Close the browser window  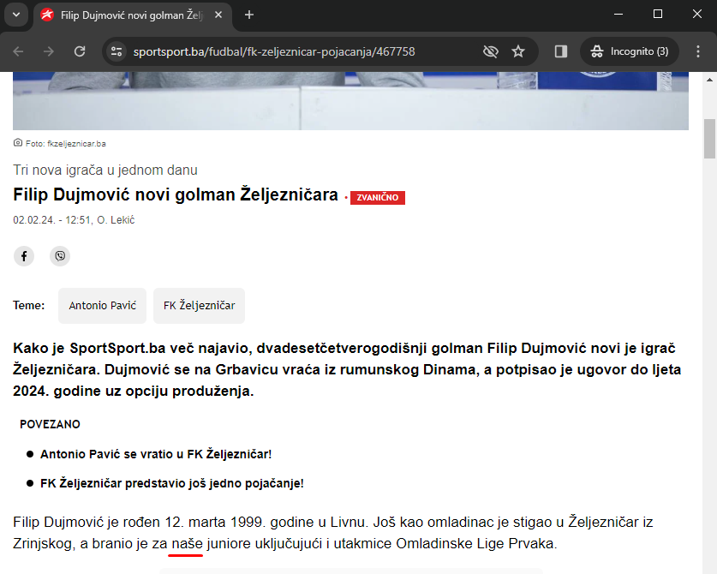coord(697,15)
